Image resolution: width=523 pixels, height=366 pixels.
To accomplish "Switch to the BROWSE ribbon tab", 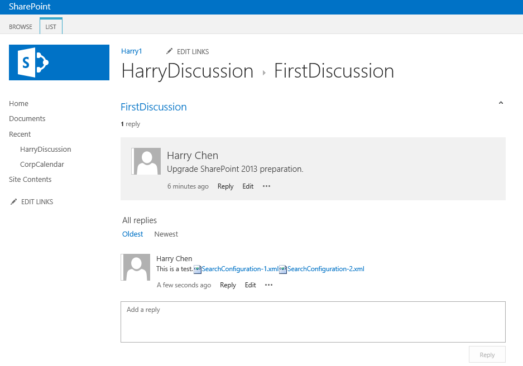I will coord(21,26).
